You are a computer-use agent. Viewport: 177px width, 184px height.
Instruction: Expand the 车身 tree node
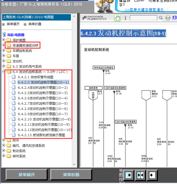(4, 55)
